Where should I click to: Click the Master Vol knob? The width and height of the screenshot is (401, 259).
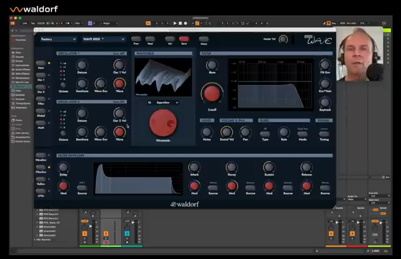pos(283,39)
